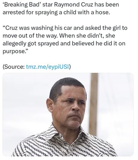Click the words 'believed he did it on'
Screen dimensions: 138x160
coord(98,44)
